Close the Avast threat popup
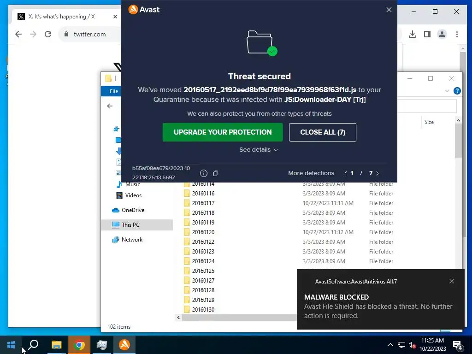Image resolution: width=472 pixels, height=354 pixels. (389, 10)
